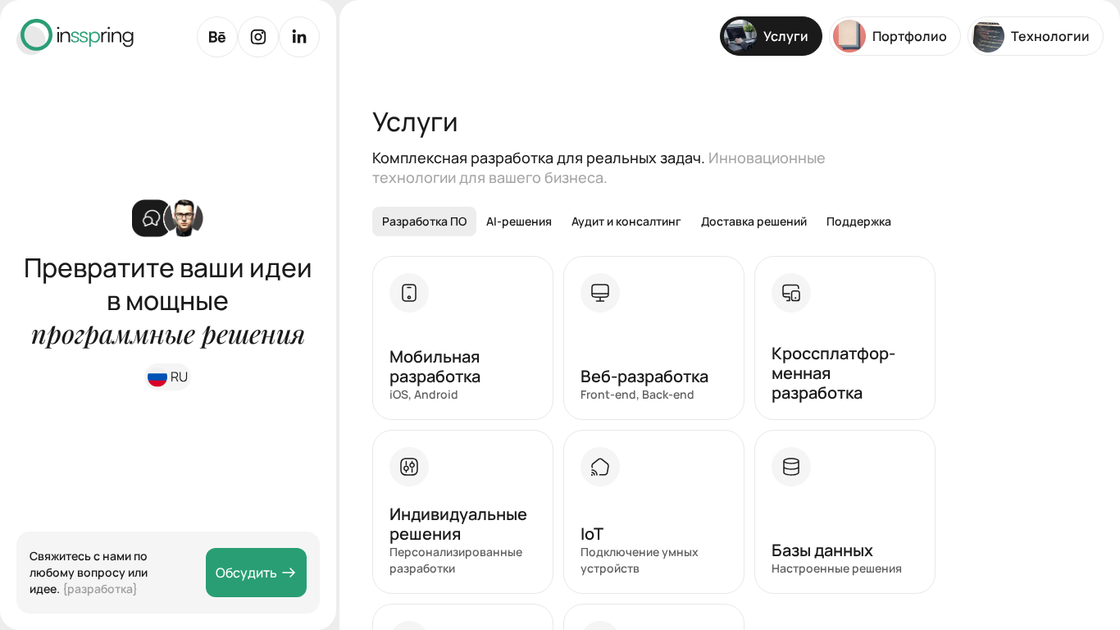Click the Свяжитесь с нами contact text

tap(89, 573)
